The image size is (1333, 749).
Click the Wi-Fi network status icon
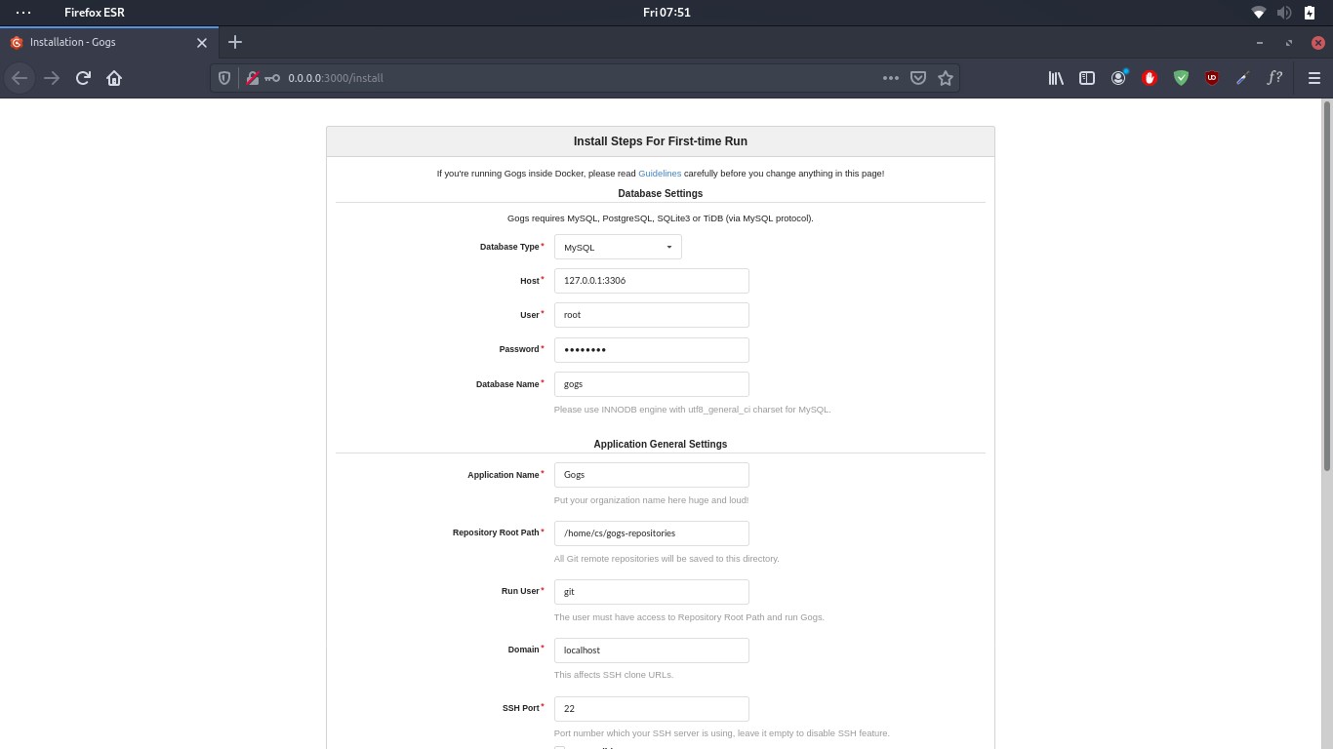click(x=1259, y=13)
